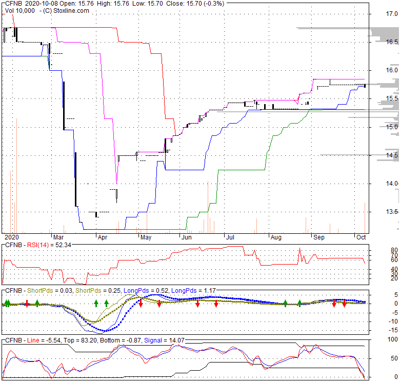Click the 'Bottom = -0.87' label

coord(121,340)
